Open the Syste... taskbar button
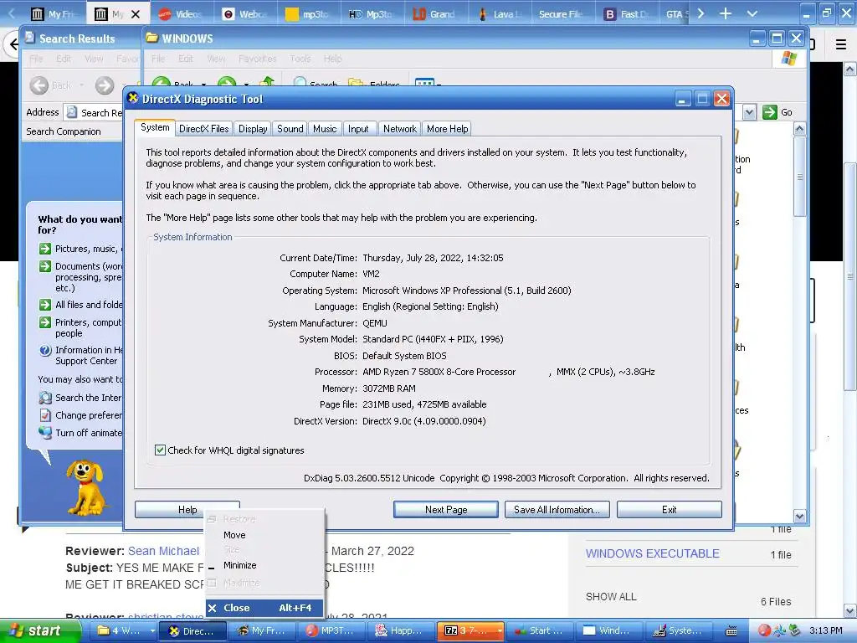The height and width of the screenshot is (643, 857). tap(678, 631)
